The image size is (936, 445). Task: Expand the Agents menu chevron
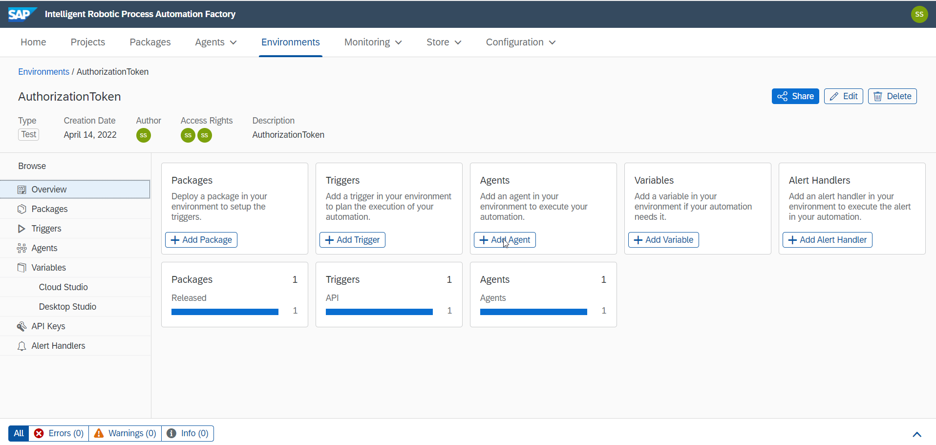(x=234, y=42)
